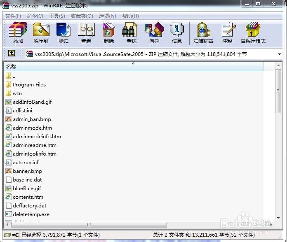The height and width of the screenshot is (242, 287).
Task: Open the 文件(F) menu
Action: pos(13,16)
